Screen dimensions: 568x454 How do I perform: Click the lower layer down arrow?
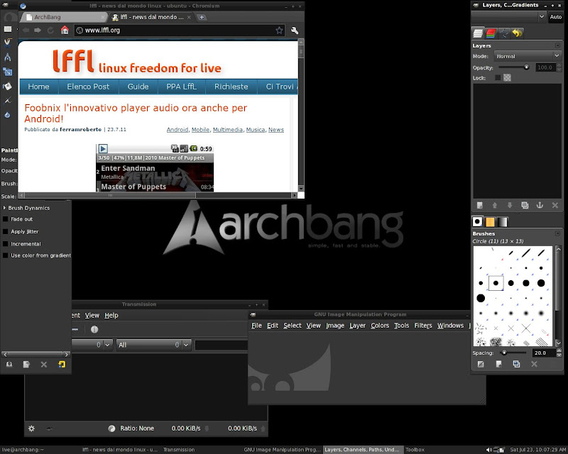510,205
